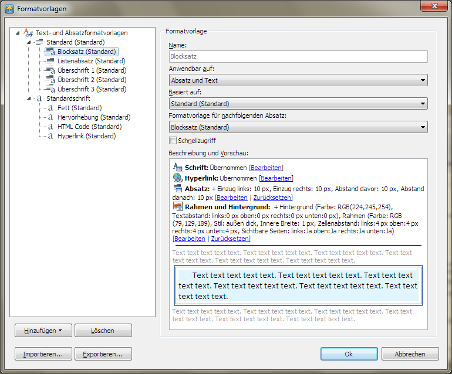Click the Rahmen und Hintergrund icon
Image resolution: width=452 pixels, height=374 pixels.
(x=178, y=206)
